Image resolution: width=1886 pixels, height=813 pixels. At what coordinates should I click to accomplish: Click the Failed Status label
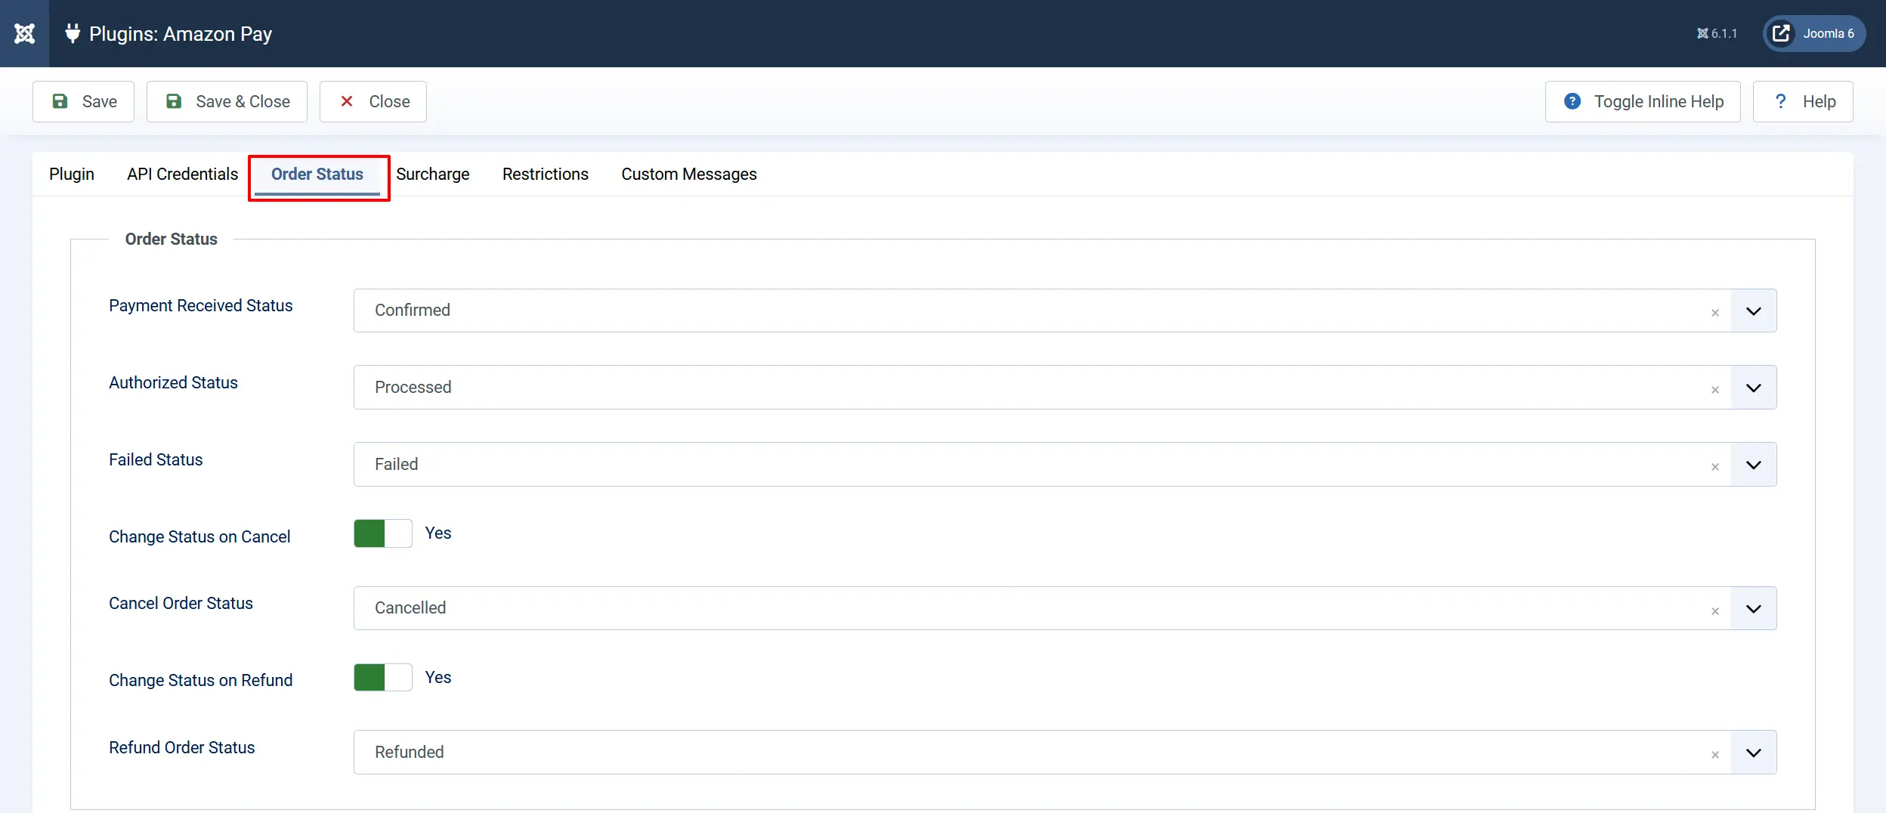(x=156, y=459)
